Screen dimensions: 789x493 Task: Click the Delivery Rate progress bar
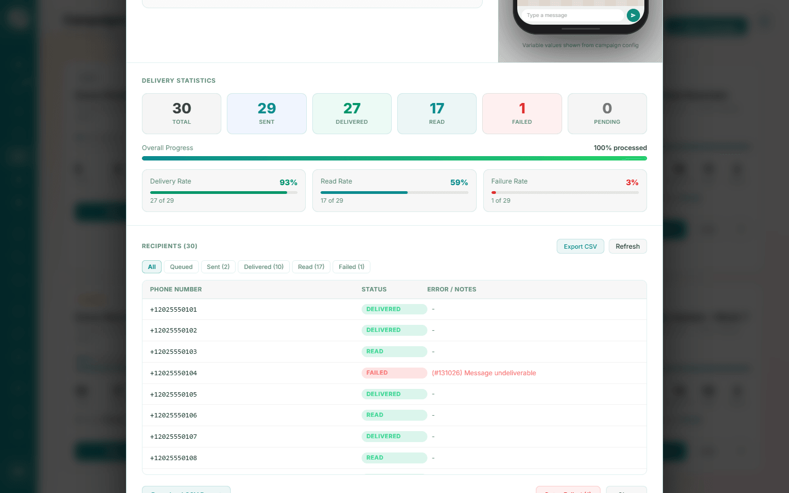224,192
